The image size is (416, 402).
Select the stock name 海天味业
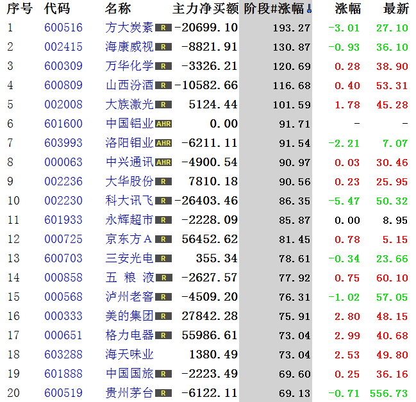(129, 355)
